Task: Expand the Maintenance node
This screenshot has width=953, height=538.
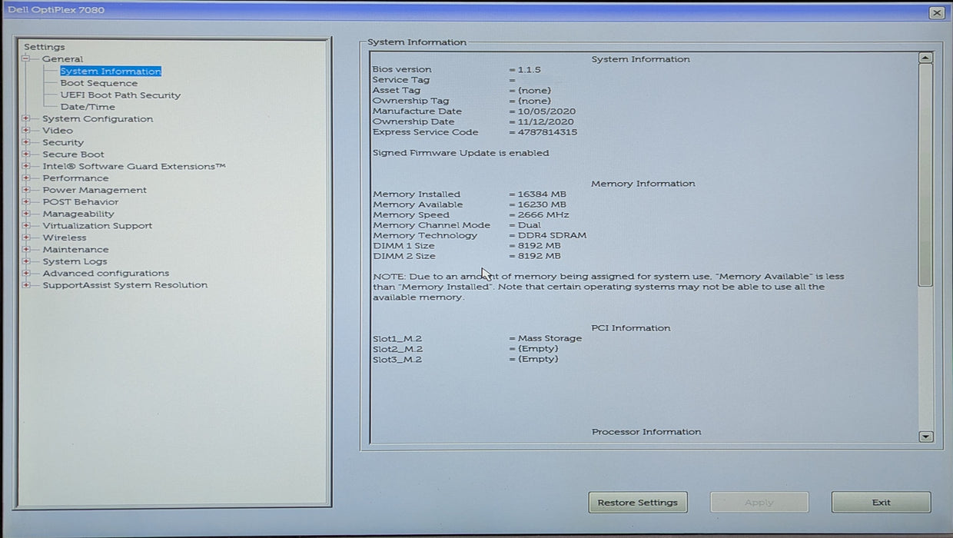Action: coord(26,250)
